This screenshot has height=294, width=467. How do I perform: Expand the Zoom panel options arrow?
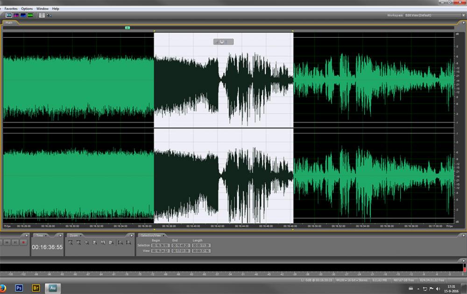133,235
